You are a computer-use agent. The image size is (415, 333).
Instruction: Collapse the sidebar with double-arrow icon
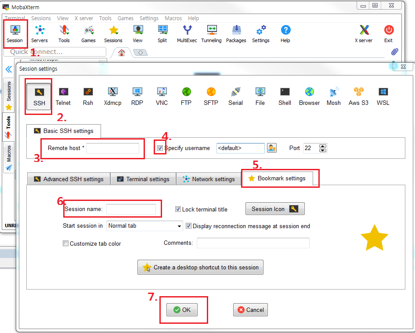click(9, 69)
